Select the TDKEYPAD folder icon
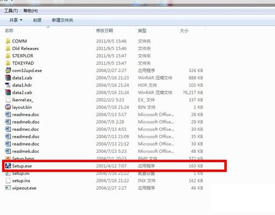 click(x=8, y=63)
